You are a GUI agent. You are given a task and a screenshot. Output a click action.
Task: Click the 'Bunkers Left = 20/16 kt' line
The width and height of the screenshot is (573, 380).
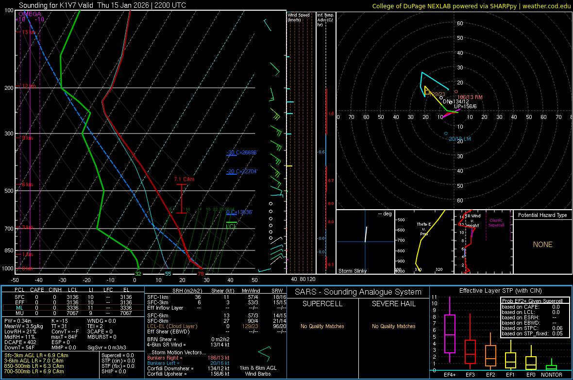click(188, 363)
